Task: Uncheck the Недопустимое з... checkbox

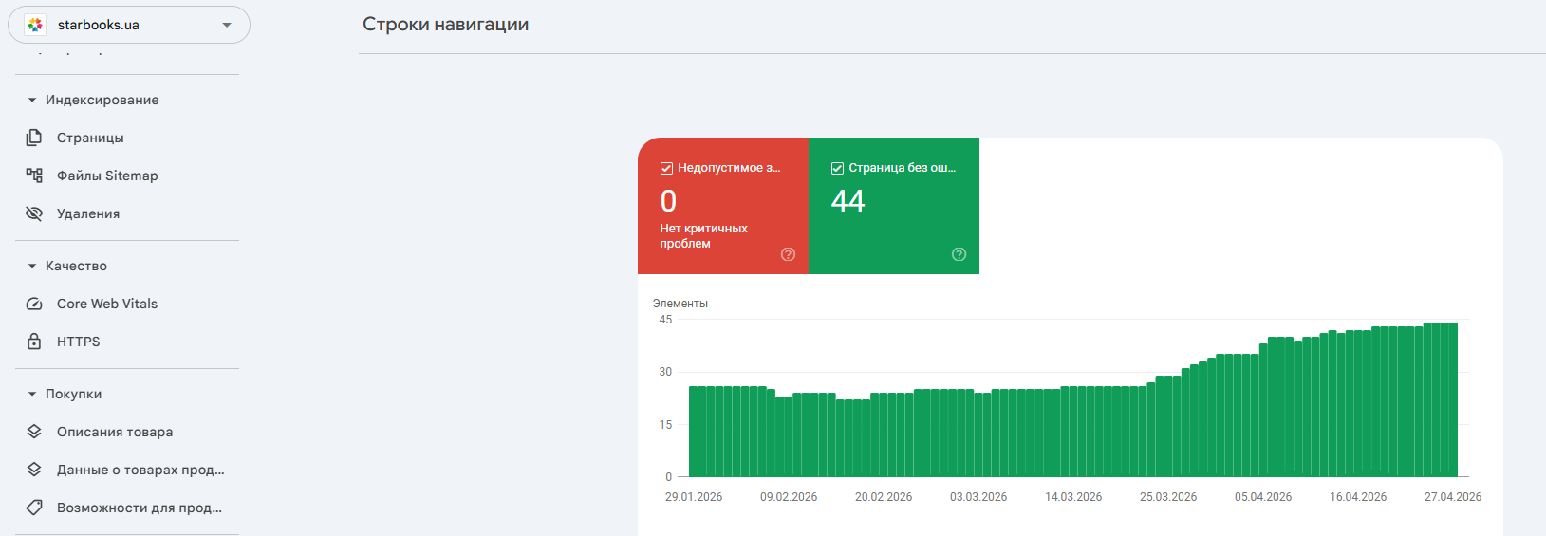Action: point(666,168)
